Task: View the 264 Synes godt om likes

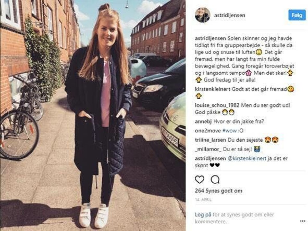Action: 218,191
